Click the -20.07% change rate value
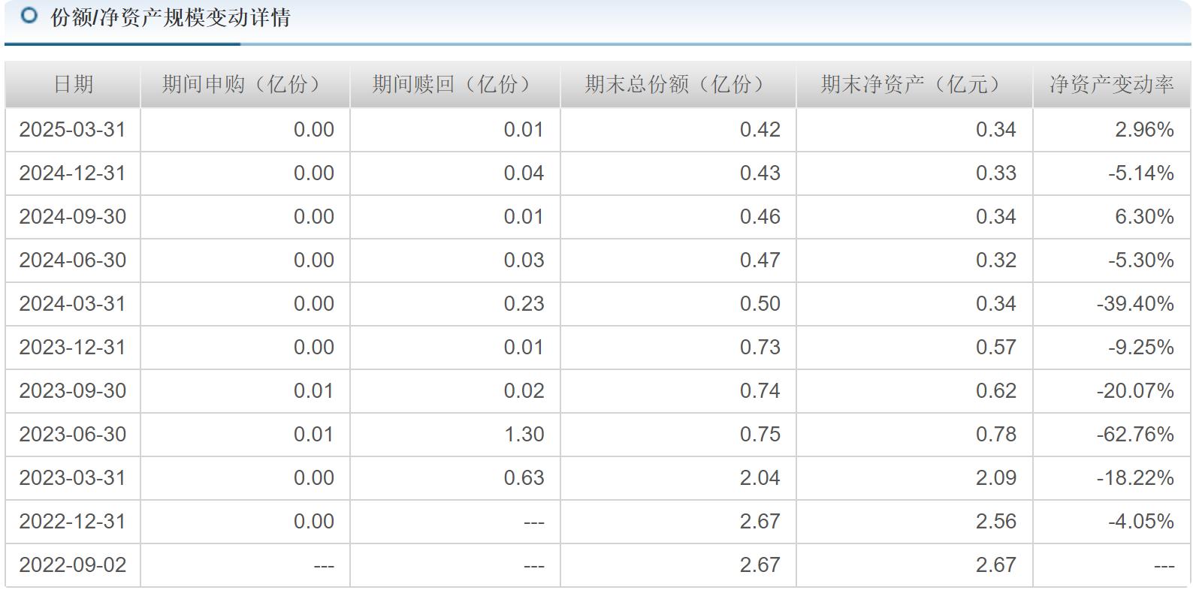The image size is (1193, 590). 1135,391
